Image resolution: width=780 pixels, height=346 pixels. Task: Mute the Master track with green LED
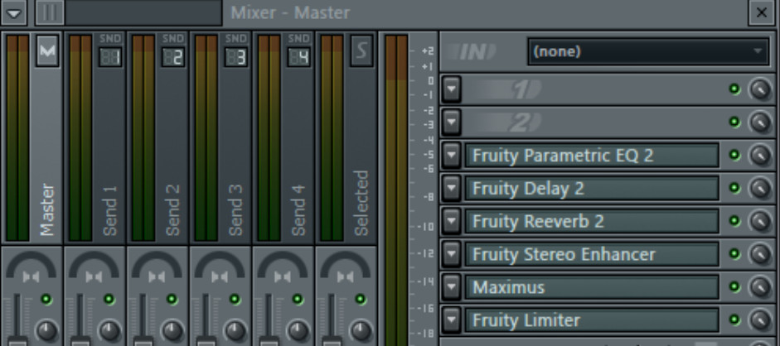click(46, 300)
